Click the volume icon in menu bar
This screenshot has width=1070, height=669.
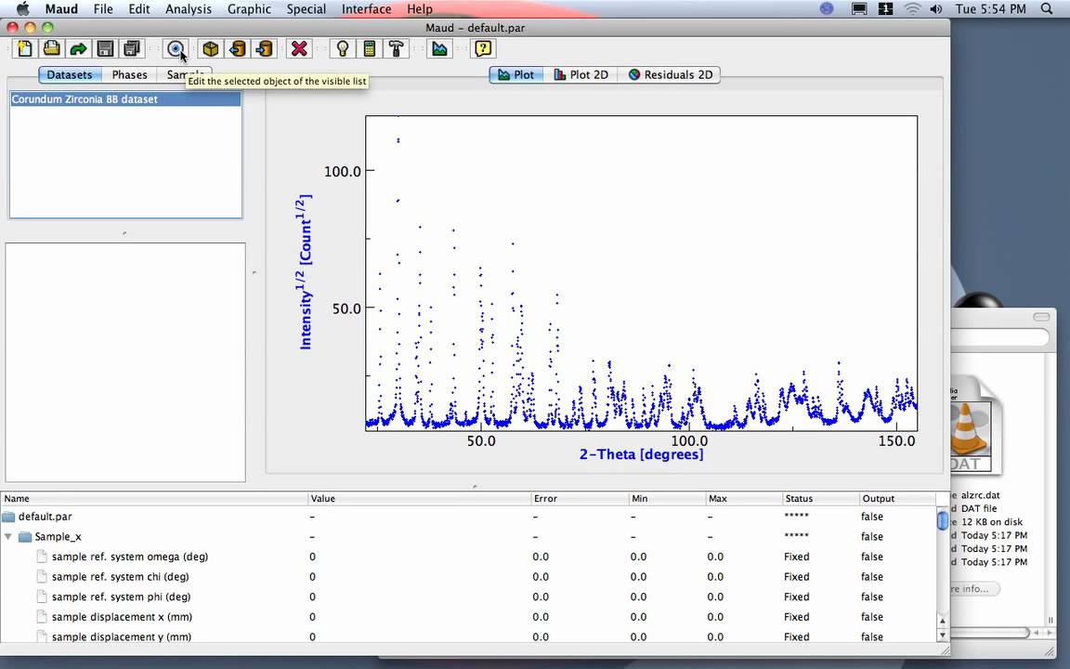936,9
